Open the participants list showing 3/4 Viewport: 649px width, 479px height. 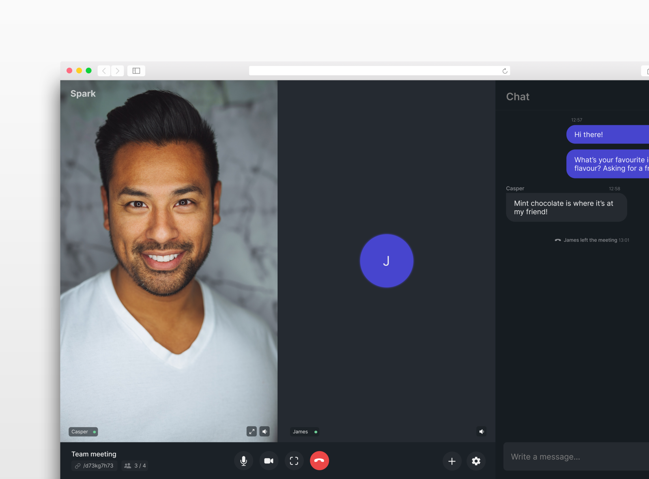(135, 466)
